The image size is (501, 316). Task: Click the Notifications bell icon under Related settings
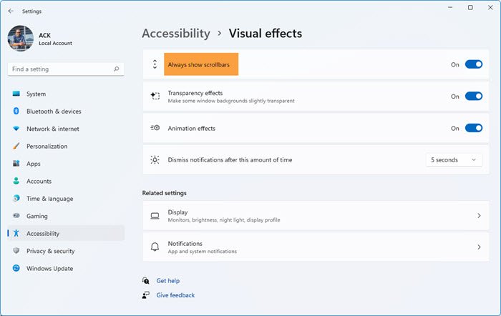[155, 247]
